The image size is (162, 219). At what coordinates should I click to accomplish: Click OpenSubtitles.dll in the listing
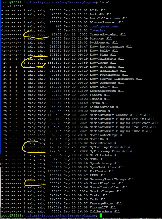(107, 167)
